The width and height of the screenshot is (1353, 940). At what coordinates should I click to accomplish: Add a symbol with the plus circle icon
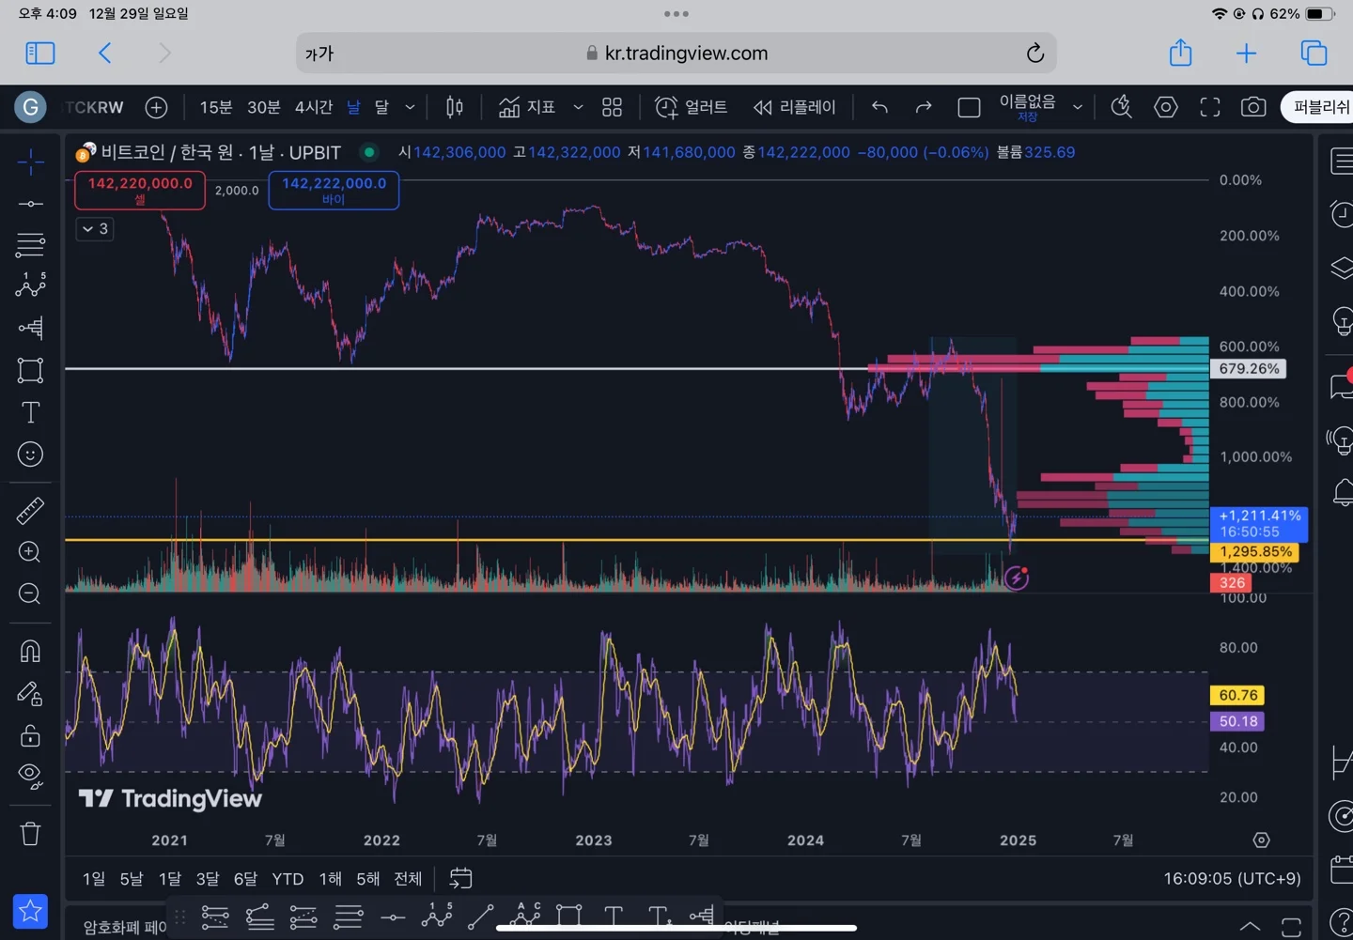156,107
